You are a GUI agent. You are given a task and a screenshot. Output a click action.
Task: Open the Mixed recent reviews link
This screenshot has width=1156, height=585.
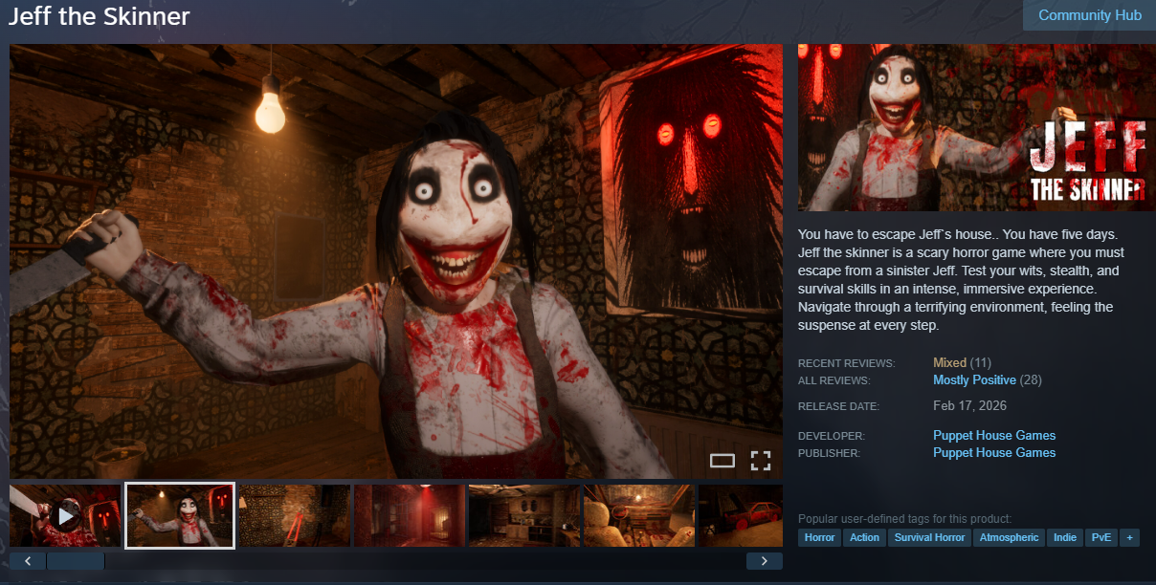pos(949,363)
